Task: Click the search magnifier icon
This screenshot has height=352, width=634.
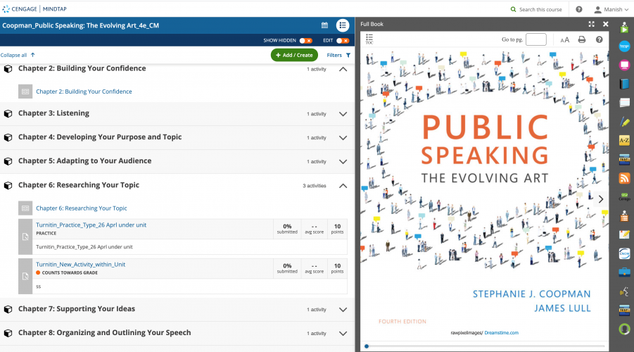Action: coord(513,9)
